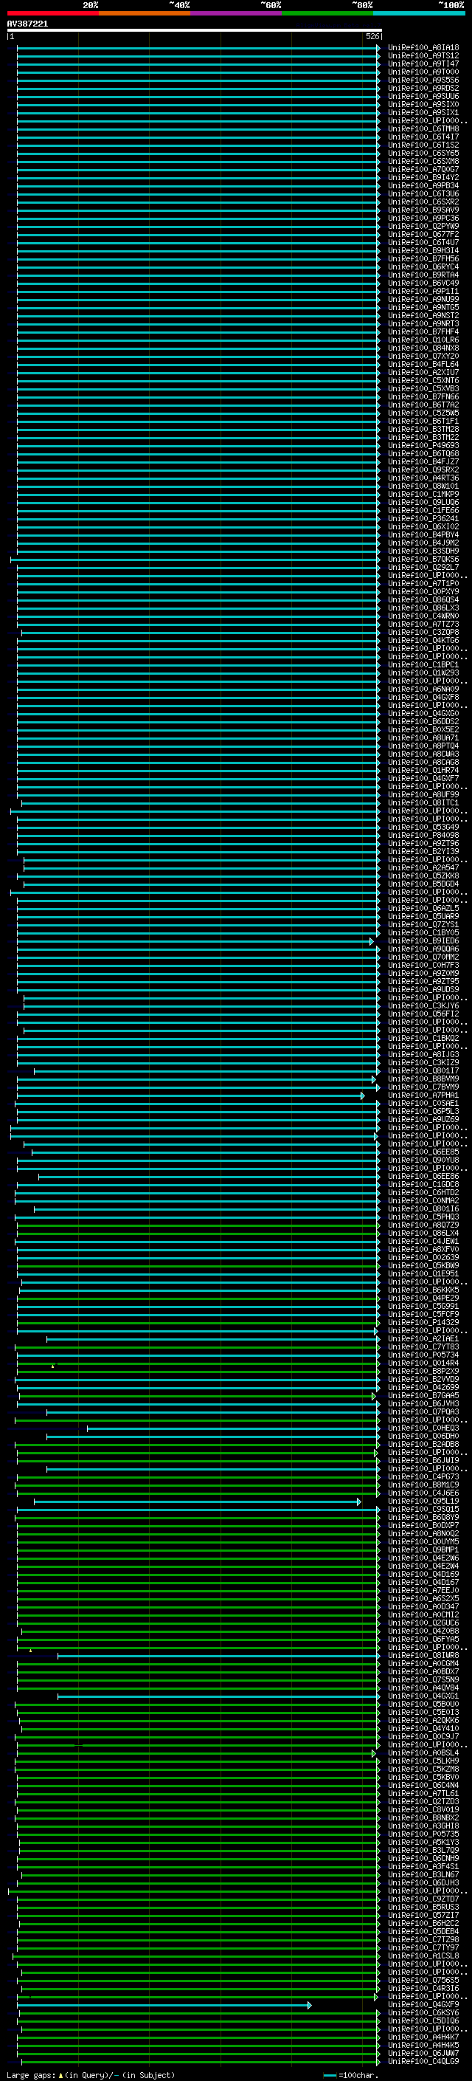
Task: Open hit UniRef100_Q677F2
Action: 423,234
